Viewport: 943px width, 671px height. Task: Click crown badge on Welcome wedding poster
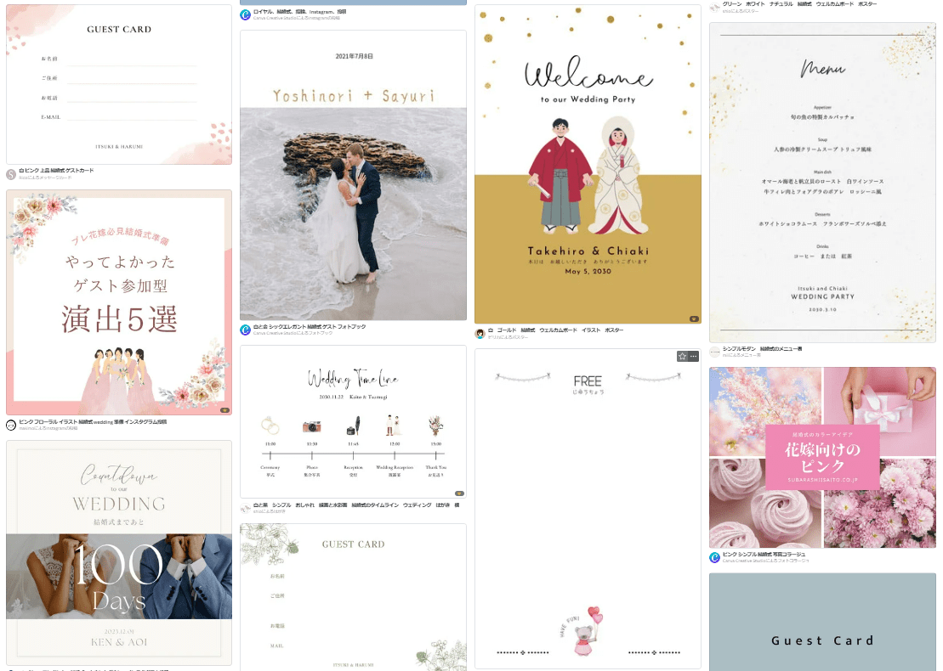[x=693, y=319]
